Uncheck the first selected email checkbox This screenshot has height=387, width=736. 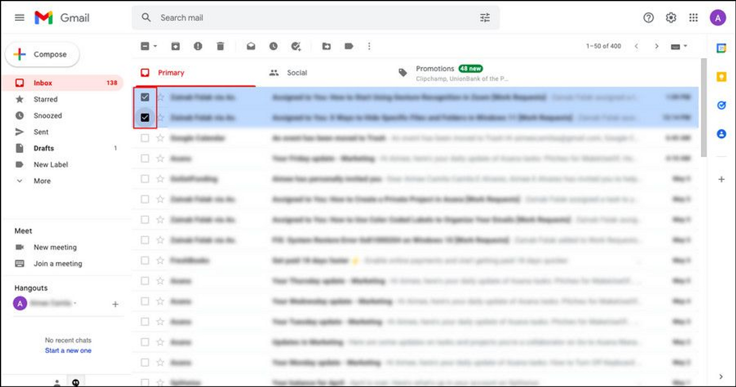tap(145, 97)
